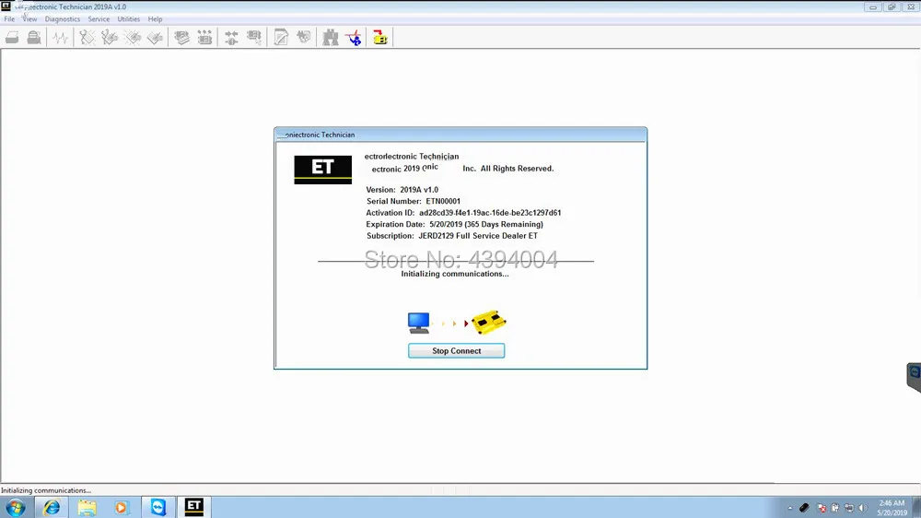This screenshot has width=921, height=518.
Task: Click the yellow communication adapter icon
Action: pos(489,323)
